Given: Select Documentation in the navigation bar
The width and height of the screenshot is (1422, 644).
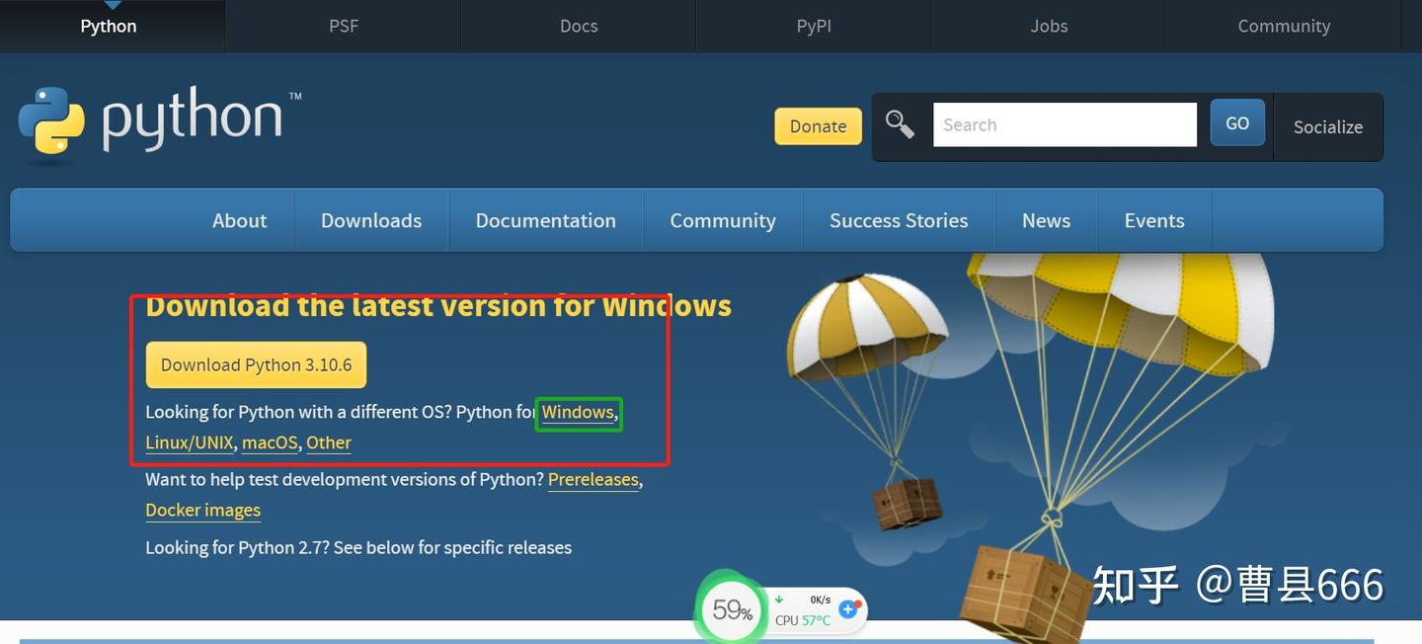Looking at the screenshot, I should 546,219.
